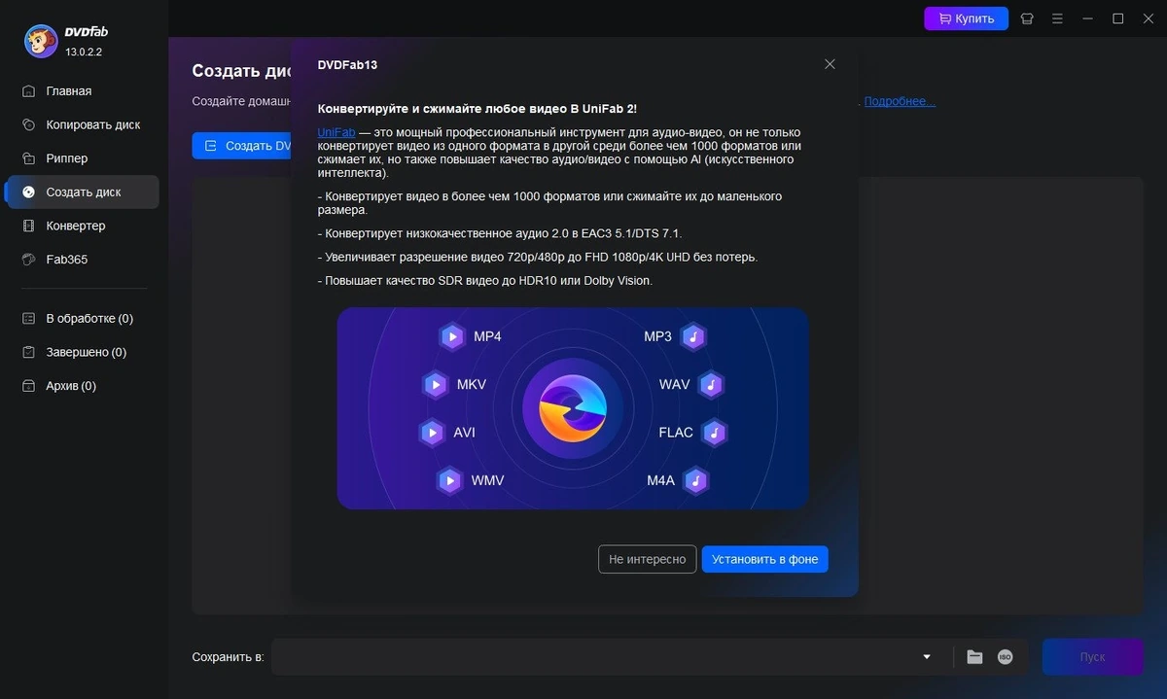
Task: Click the central UniFab logo
Action: point(573,408)
